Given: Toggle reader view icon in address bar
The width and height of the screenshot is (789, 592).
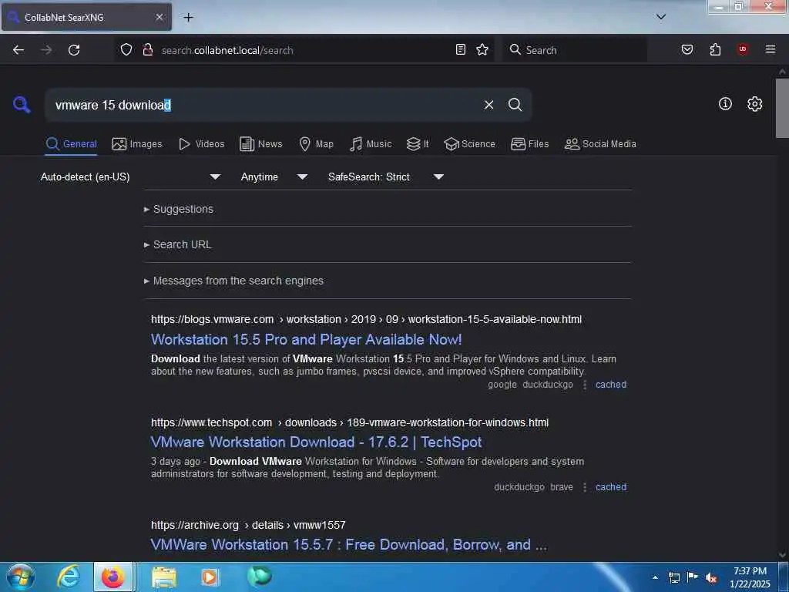Looking at the screenshot, I should click(461, 49).
